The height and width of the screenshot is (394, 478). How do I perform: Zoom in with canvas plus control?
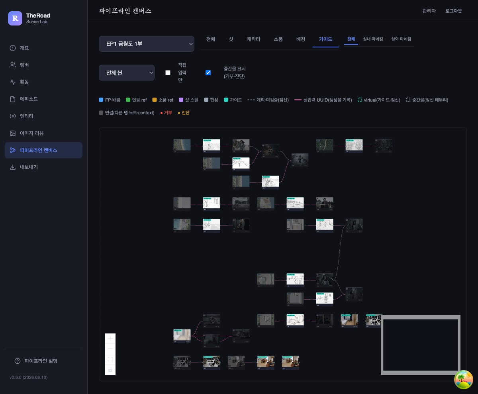tap(110, 339)
